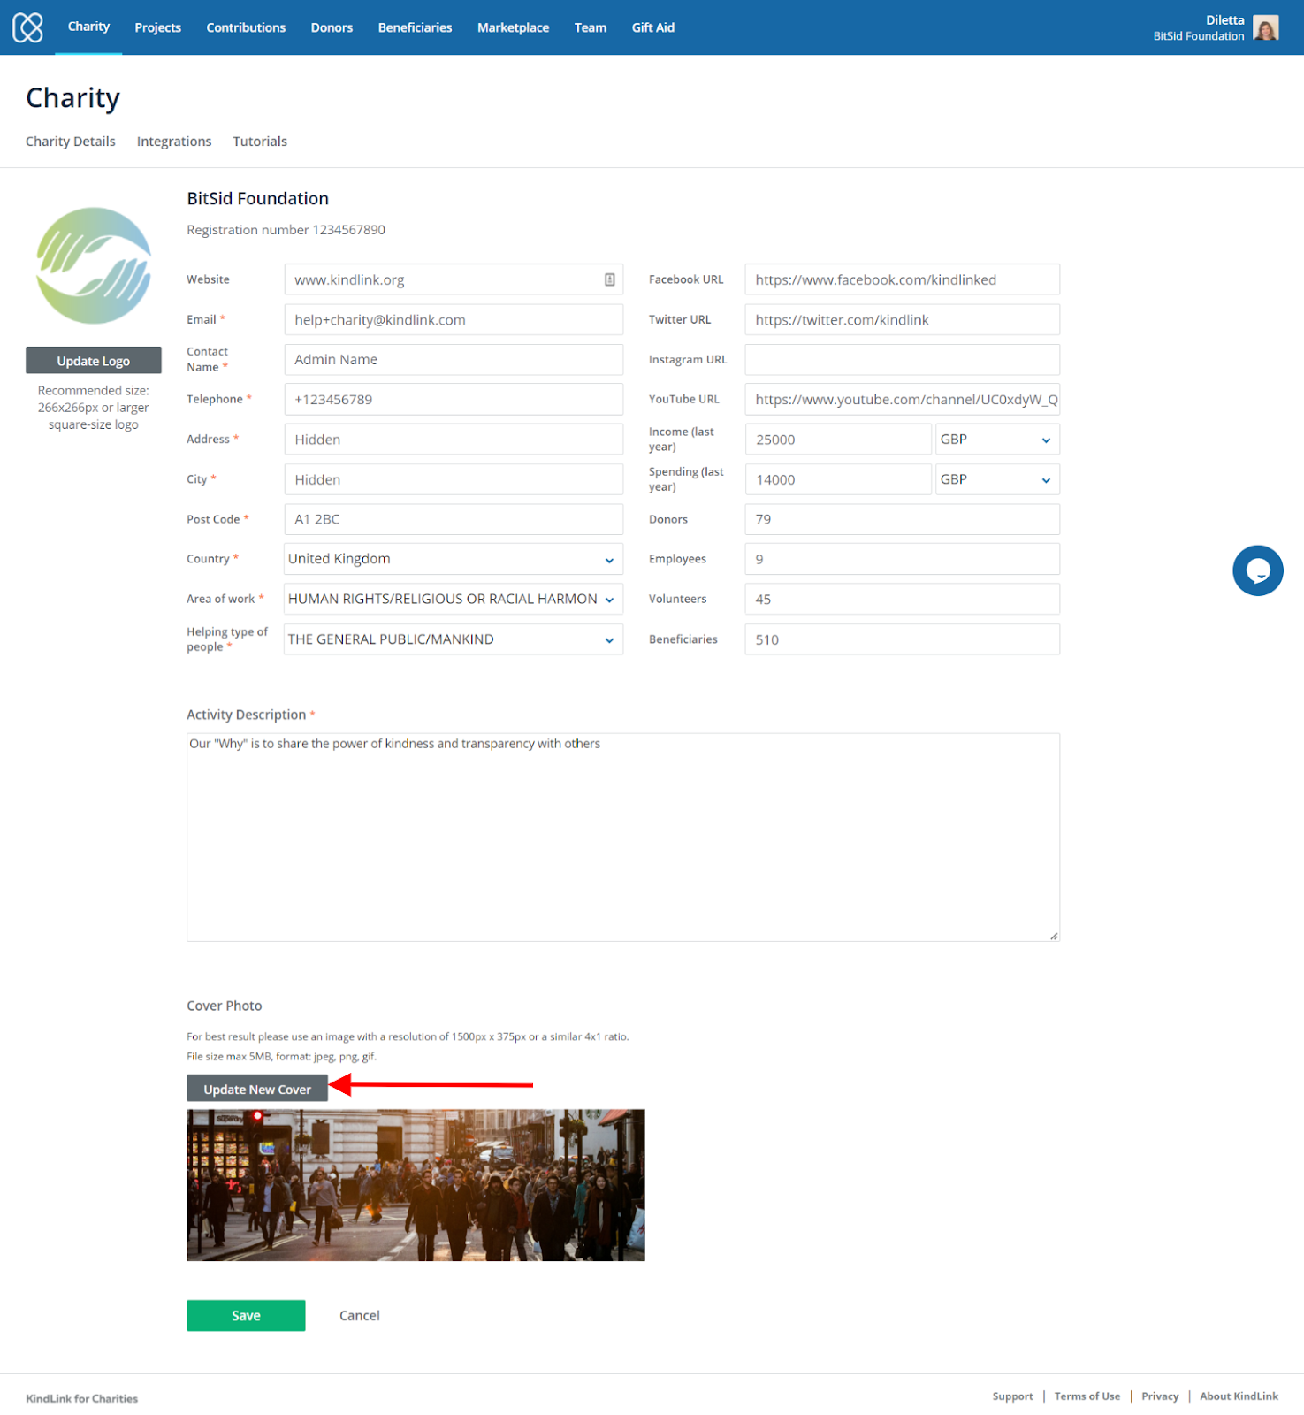Click the empty Instagram URL field
This screenshot has width=1304, height=1415.
[903, 359]
